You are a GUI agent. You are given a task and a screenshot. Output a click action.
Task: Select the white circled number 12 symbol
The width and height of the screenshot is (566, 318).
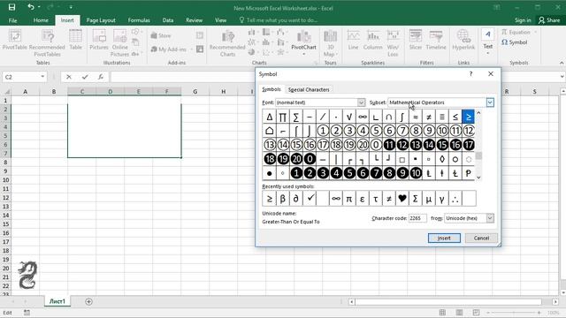tap(468, 131)
